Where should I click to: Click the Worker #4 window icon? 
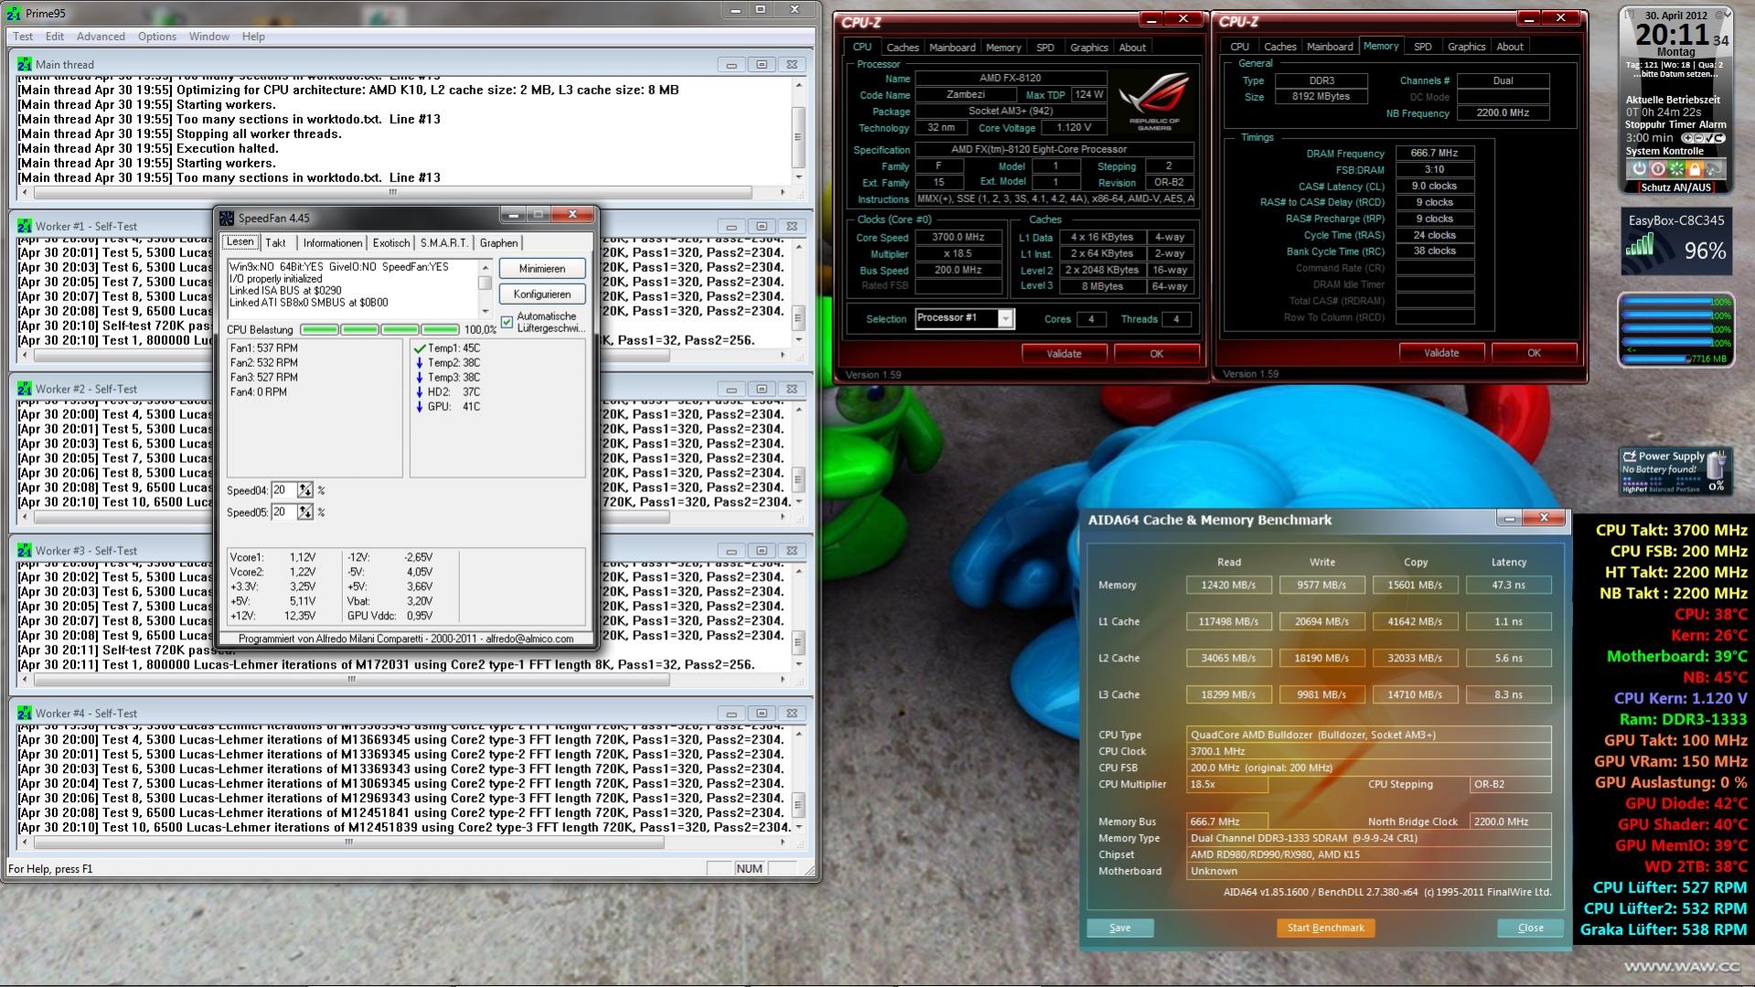[25, 713]
